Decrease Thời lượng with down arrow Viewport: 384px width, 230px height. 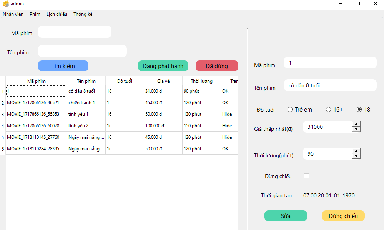[356, 156]
